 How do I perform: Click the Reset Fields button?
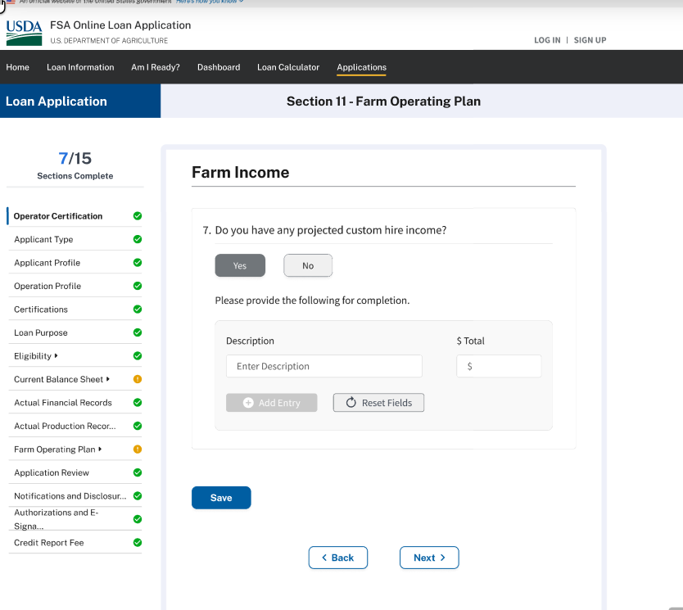[x=378, y=403]
